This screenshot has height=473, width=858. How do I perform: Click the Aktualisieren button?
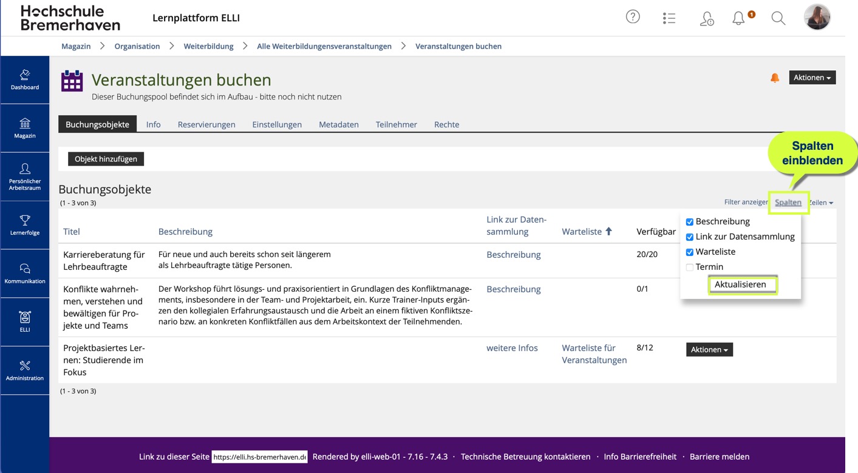point(740,284)
